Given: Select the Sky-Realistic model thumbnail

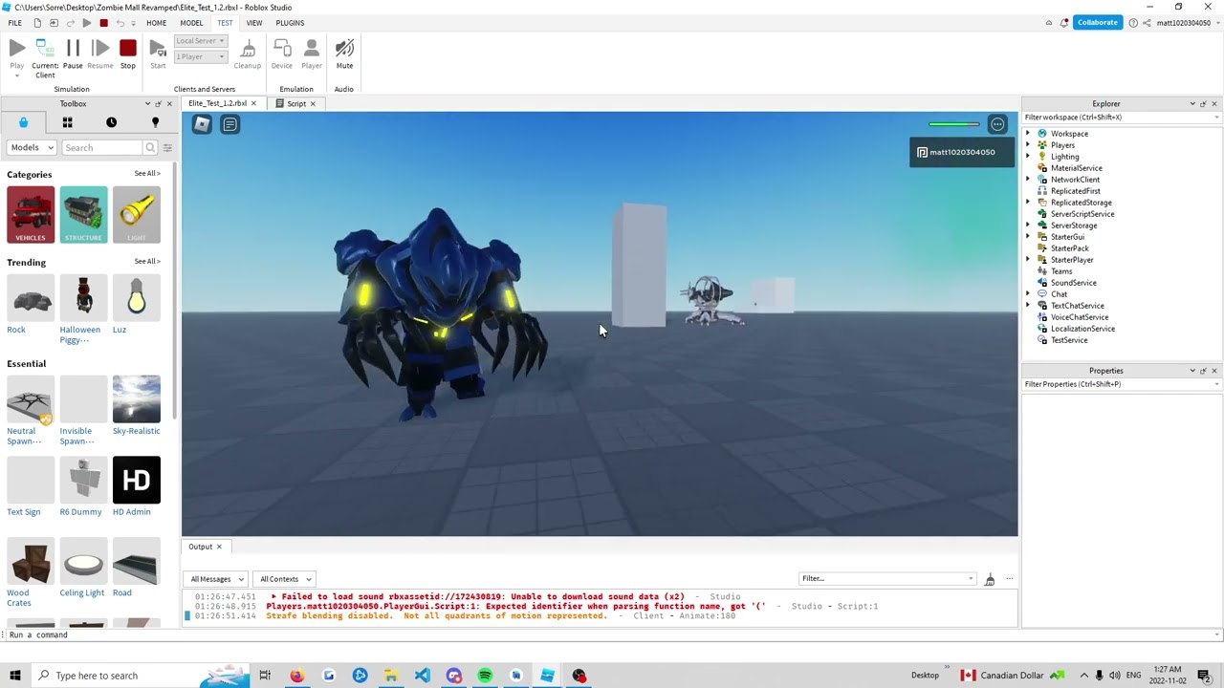Looking at the screenshot, I should click(137, 398).
